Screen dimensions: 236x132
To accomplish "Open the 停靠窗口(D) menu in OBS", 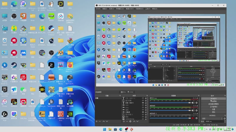I will coord(120,9).
